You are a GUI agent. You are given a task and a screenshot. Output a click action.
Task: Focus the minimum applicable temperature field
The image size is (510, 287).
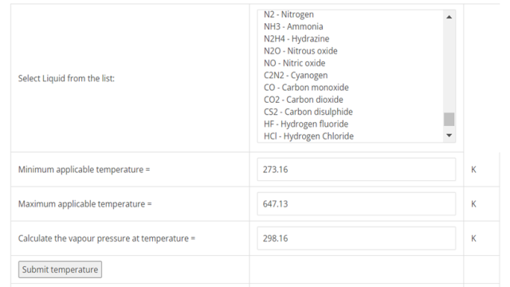[356, 170]
